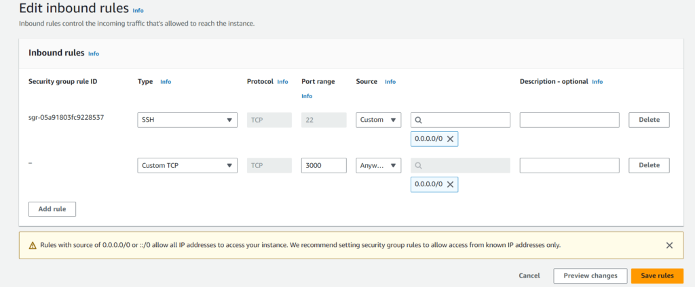695x287 pixels.
Task: Open the SSH type dropdown
Action: (187, 120)
